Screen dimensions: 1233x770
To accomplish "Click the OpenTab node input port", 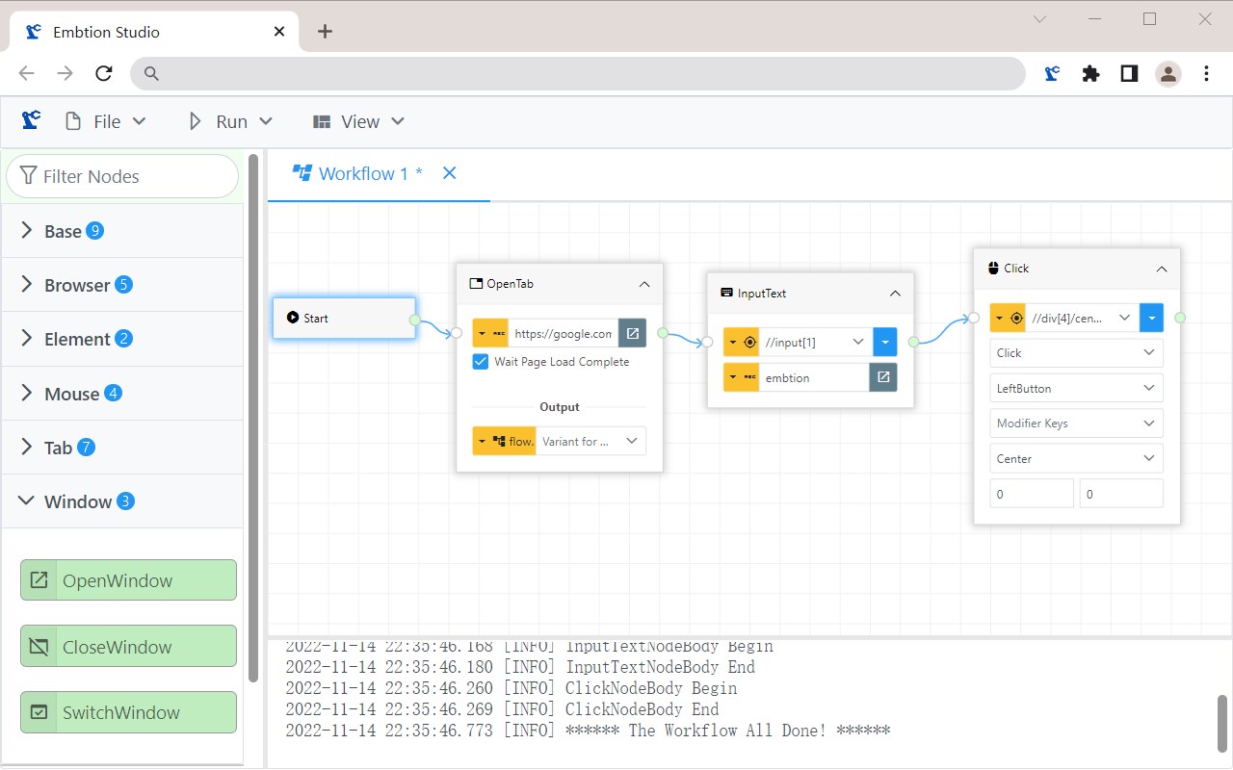I will [x=457, y=333].
